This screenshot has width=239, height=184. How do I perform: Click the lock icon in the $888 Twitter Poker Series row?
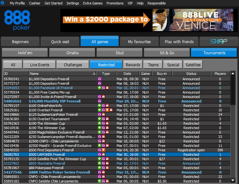[104, 172]
